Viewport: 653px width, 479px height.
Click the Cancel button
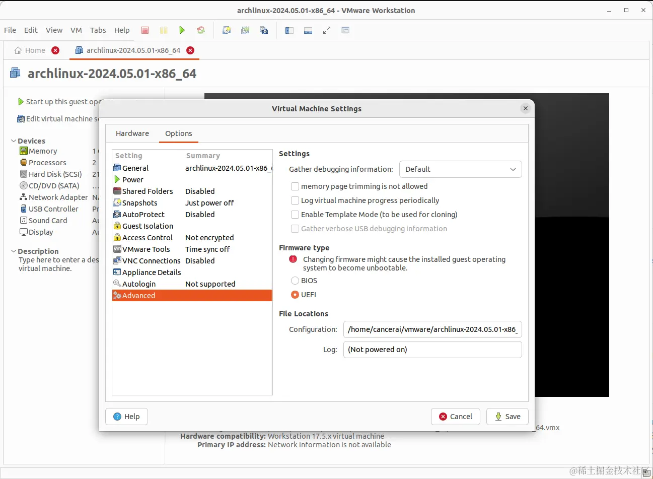pos(456,417)
